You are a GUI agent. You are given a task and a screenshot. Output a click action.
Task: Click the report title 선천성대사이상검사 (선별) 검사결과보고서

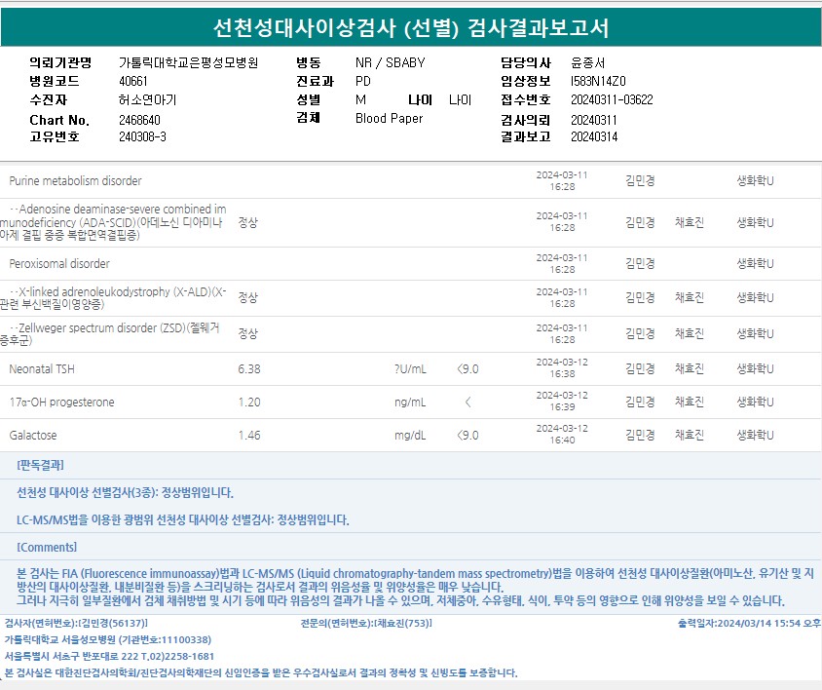tap(411, 28)
